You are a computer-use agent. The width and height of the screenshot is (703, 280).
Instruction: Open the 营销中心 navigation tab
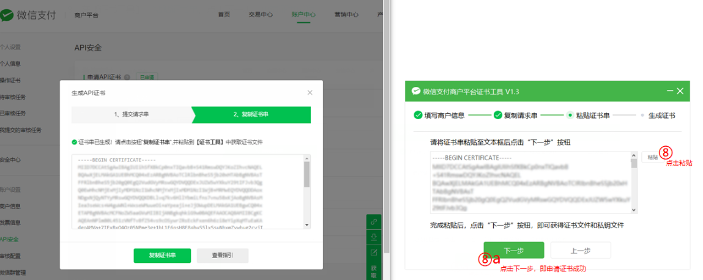pos(346,15)
